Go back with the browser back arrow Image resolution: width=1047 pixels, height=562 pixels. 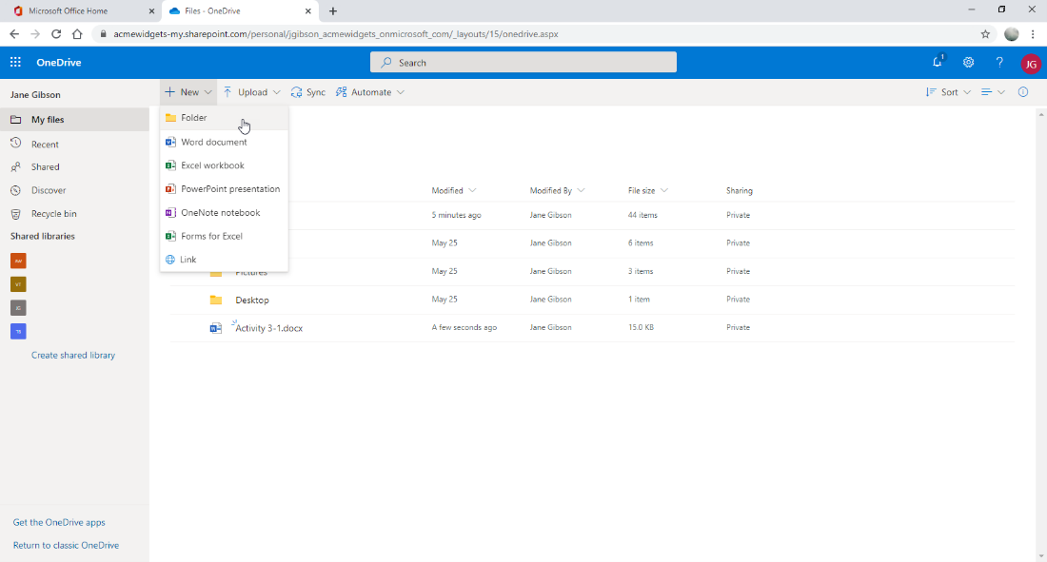click(14, 34)
